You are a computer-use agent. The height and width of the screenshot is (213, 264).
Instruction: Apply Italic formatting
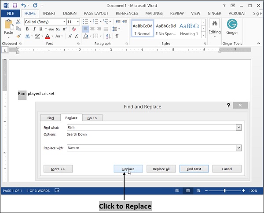click(x=34, y=29)
